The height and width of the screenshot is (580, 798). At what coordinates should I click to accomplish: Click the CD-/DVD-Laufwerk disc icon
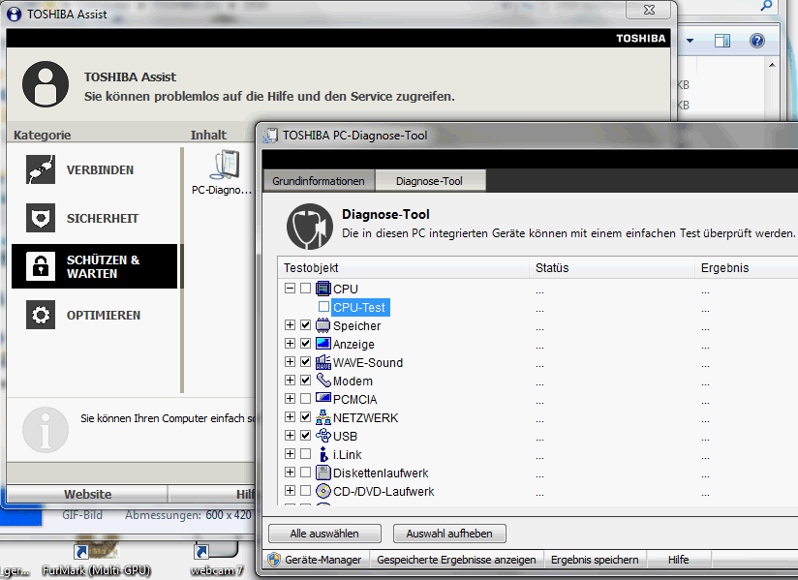coord(323,491)
